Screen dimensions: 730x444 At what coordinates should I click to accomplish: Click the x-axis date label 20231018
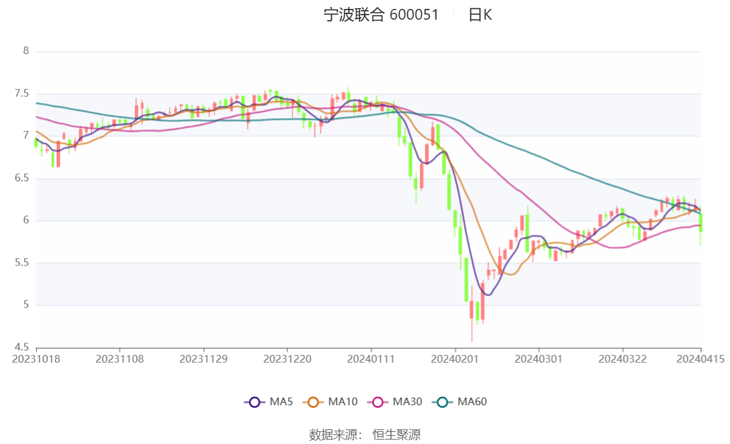point(36,359)
